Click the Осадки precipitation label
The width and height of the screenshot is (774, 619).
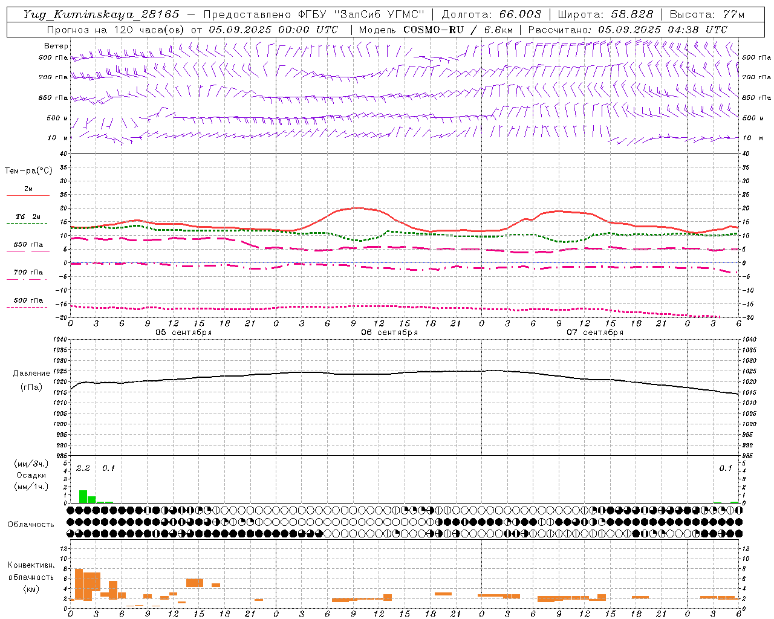click(x=31, y=475)
